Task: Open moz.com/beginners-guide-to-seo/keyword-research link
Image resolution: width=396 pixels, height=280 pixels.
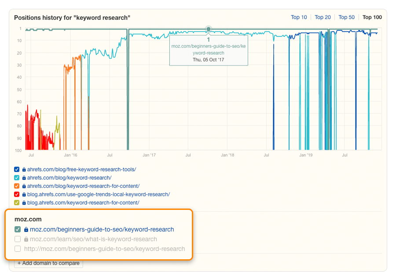Action: [x=102, y=229]
